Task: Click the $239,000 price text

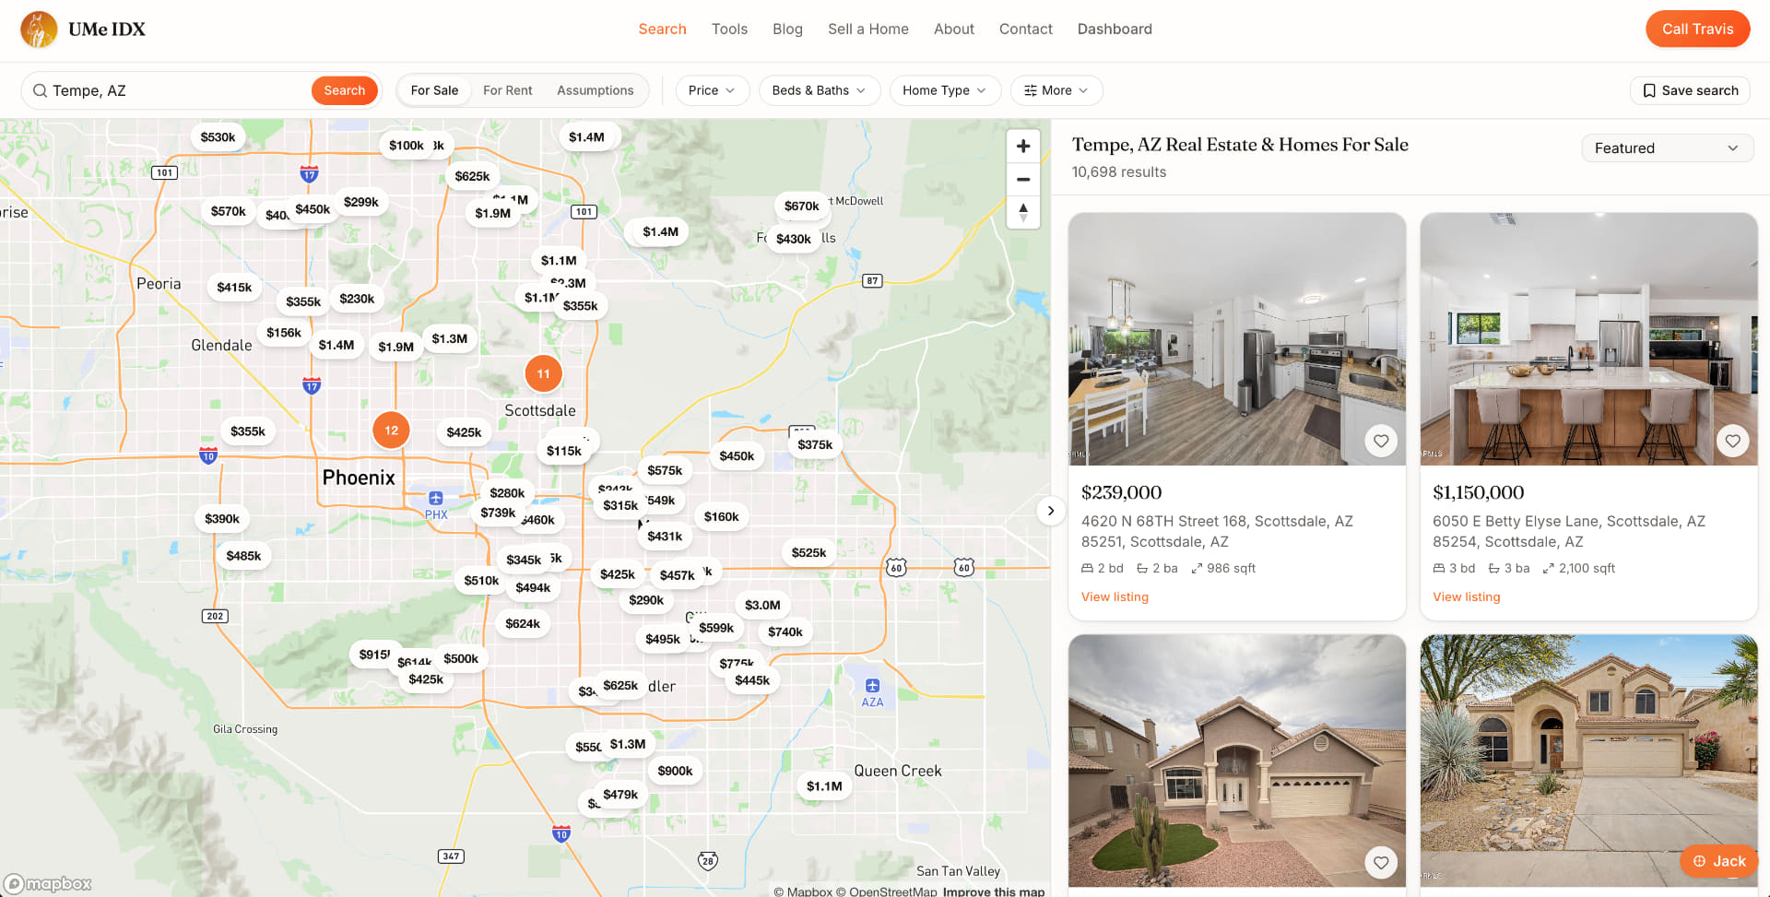Action: coord(1121,492)
